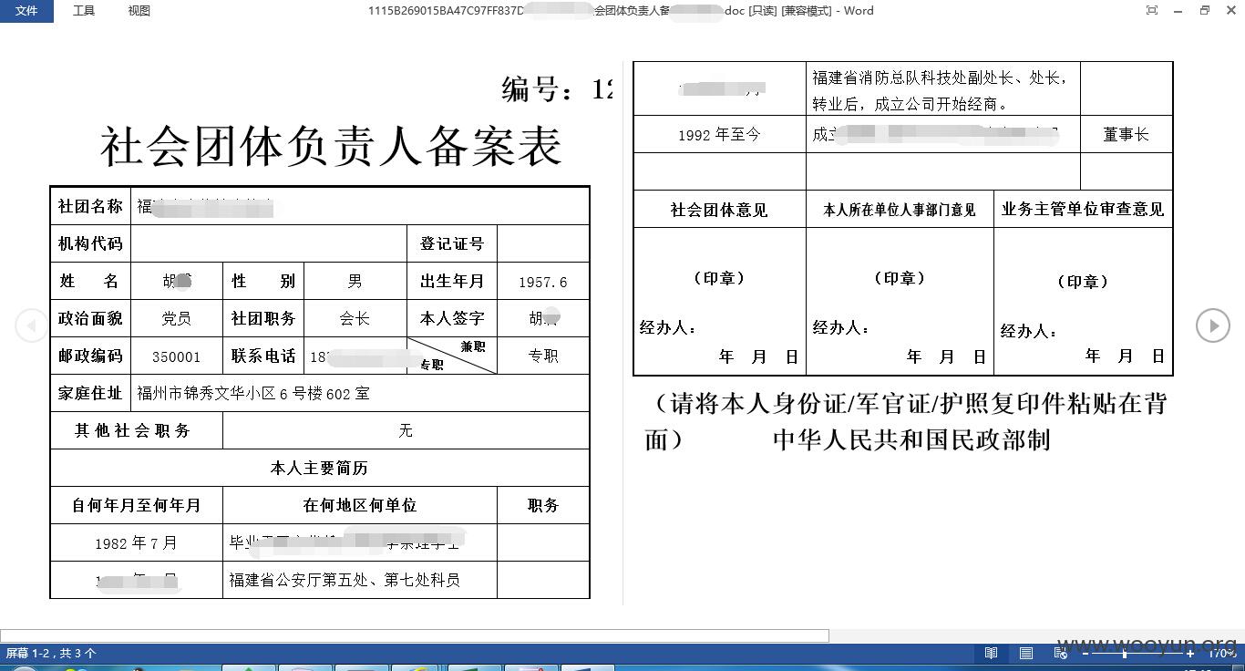Click the 邮政编码 label cell
Screen dimensions: 1245x671
click(90, 356)
